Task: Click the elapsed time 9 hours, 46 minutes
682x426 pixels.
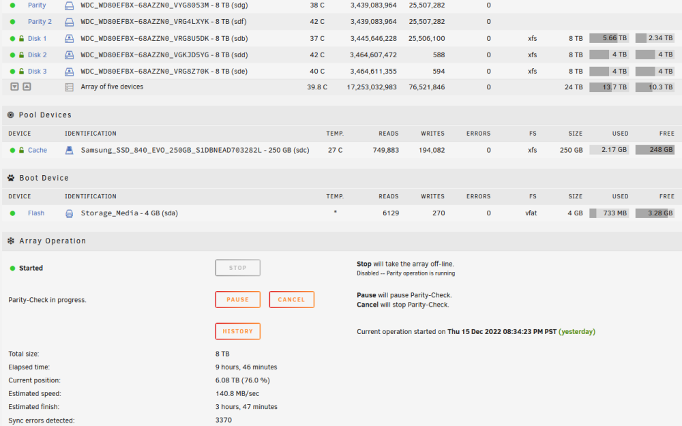Action: coord(246,367)
